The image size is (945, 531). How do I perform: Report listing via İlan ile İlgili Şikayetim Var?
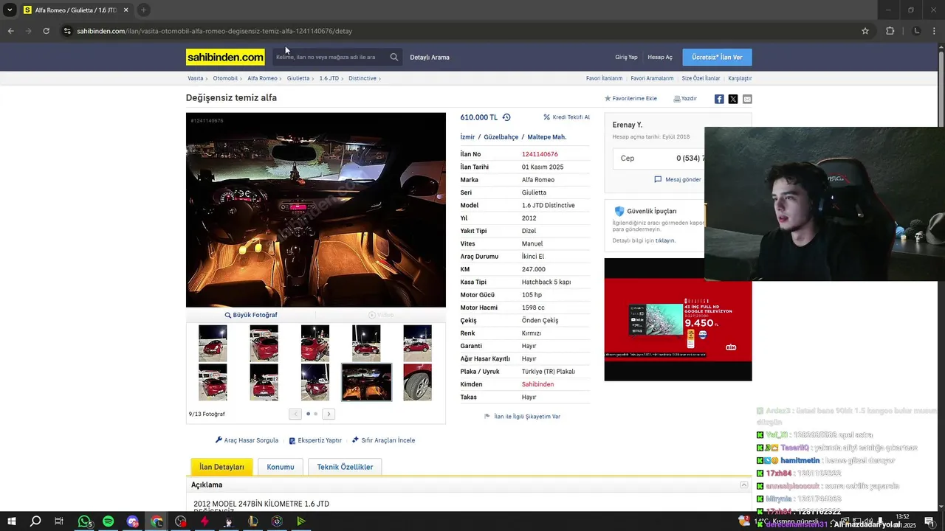pos(522,417)
